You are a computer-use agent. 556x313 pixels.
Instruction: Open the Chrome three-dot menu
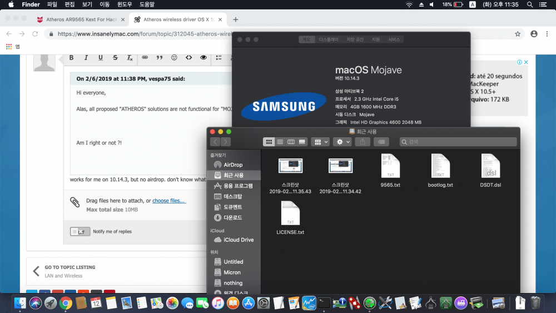point(547,34)
